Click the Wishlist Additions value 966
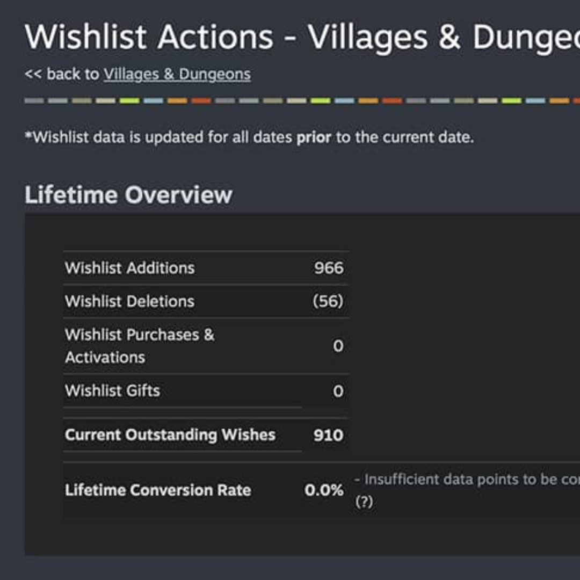Screen dimensions: 580x580 pos(329,268)
